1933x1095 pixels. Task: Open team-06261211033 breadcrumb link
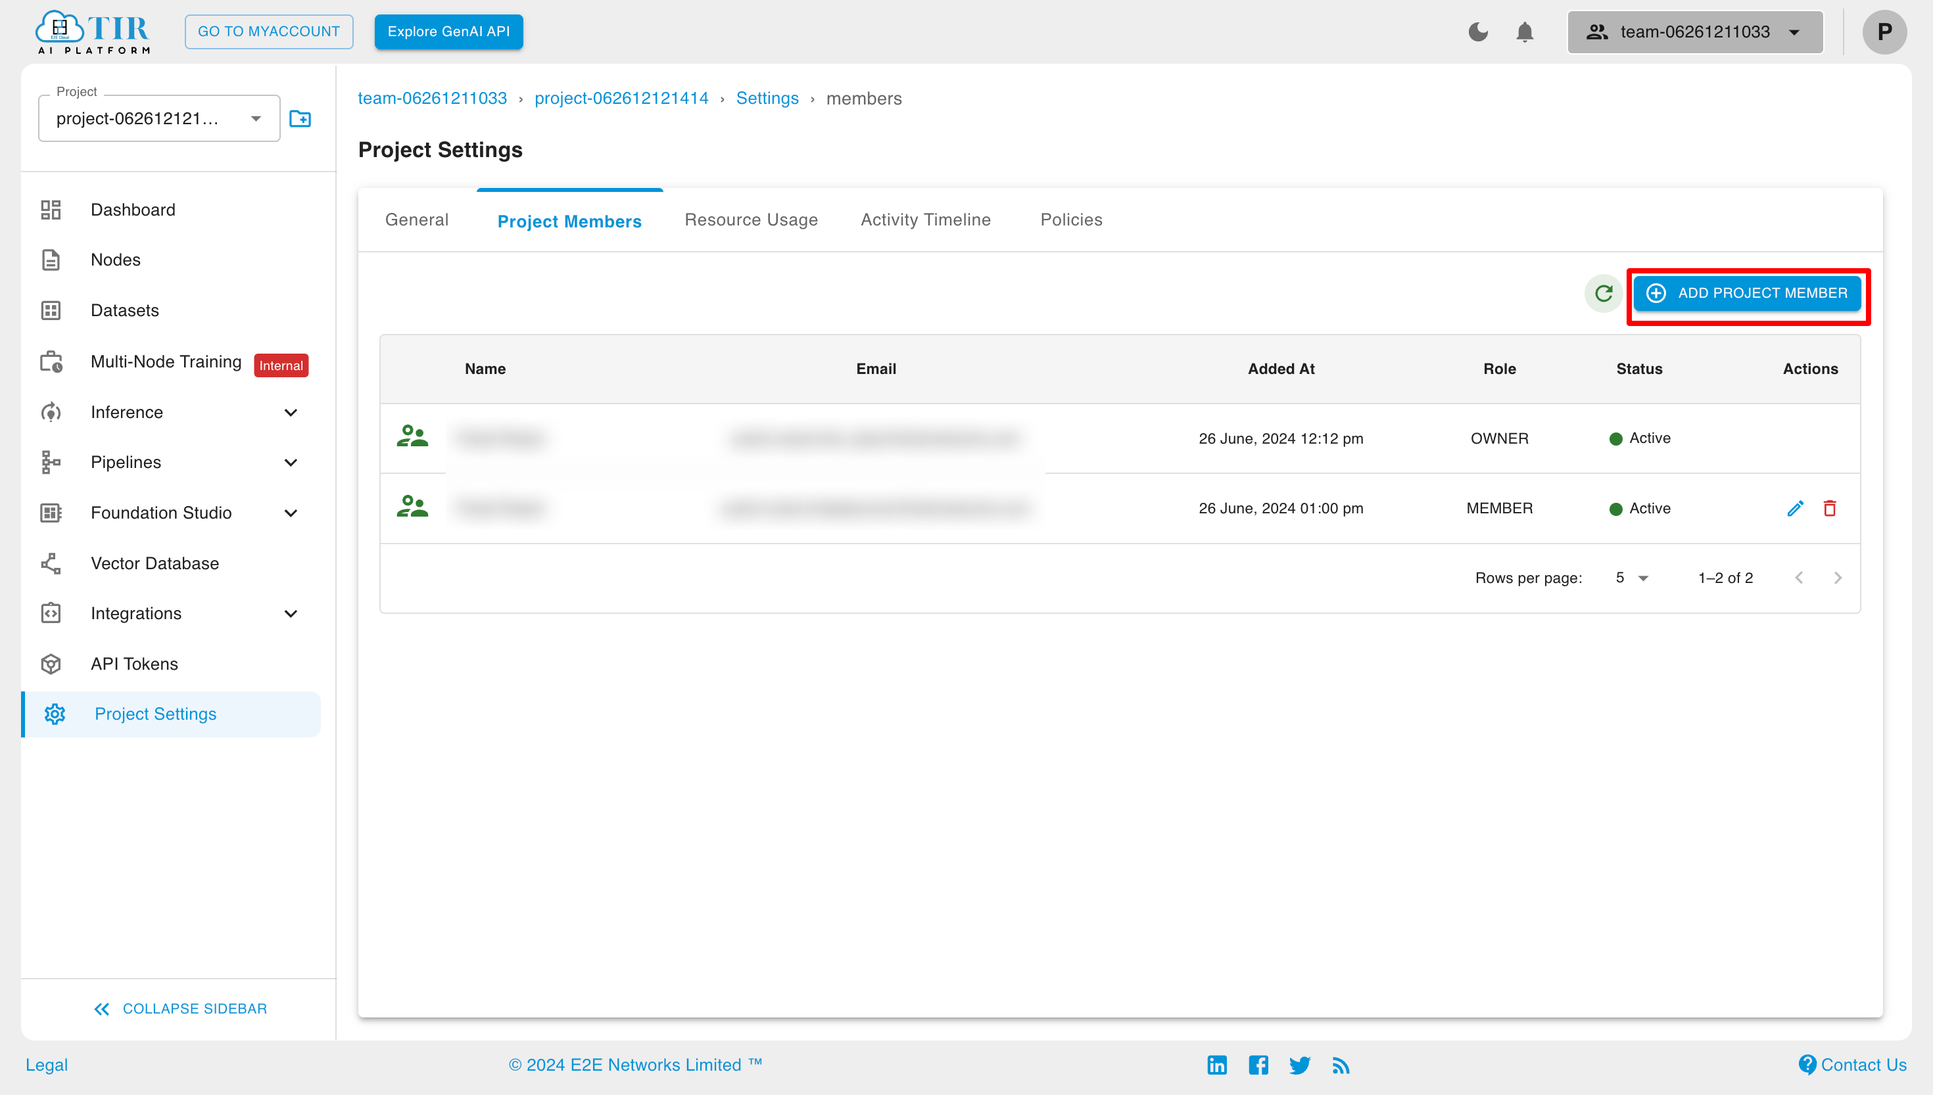coord(432,99)
